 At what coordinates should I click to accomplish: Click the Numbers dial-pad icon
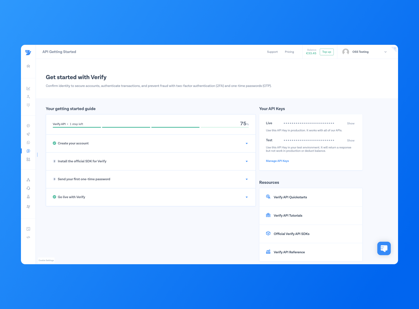28,105
